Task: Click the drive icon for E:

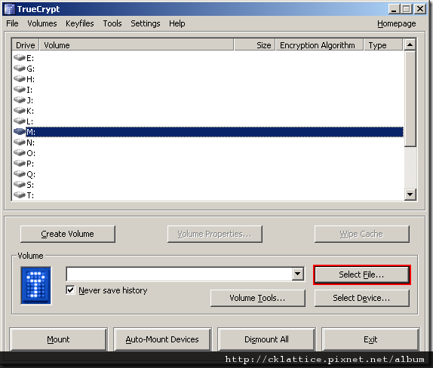Action: coord(20,58)
